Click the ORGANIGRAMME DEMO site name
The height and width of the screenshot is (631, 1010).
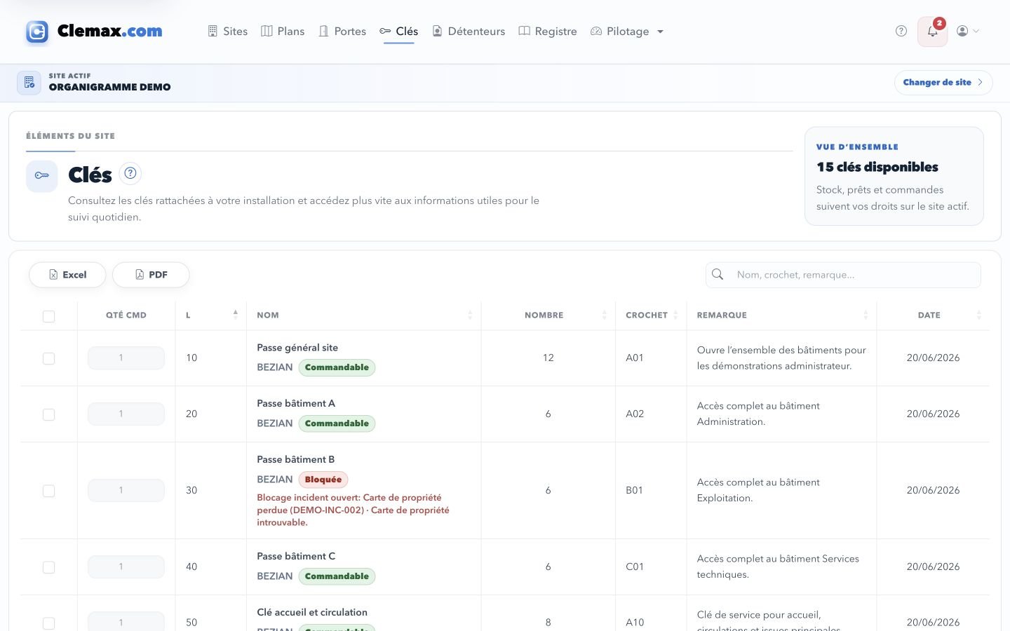tap(109, 87)
